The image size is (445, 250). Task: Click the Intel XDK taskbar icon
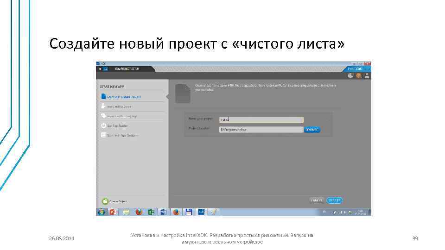201,212
